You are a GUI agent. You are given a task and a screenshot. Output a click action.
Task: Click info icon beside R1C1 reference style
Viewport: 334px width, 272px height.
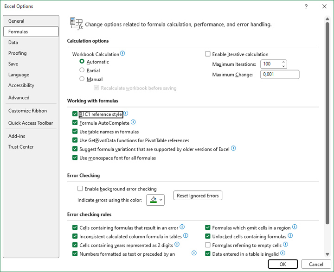126,114
